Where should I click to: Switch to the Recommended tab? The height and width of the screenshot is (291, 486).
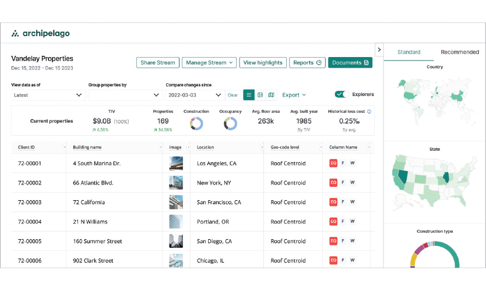(x=460, y=52)
